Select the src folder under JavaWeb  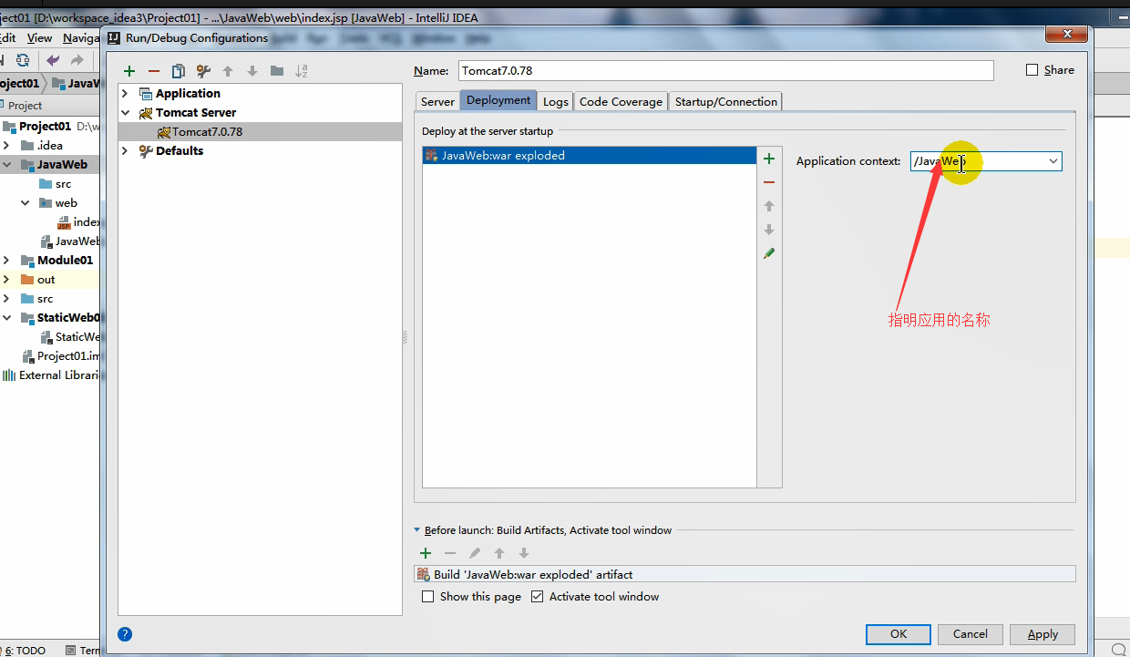(63, 184)
